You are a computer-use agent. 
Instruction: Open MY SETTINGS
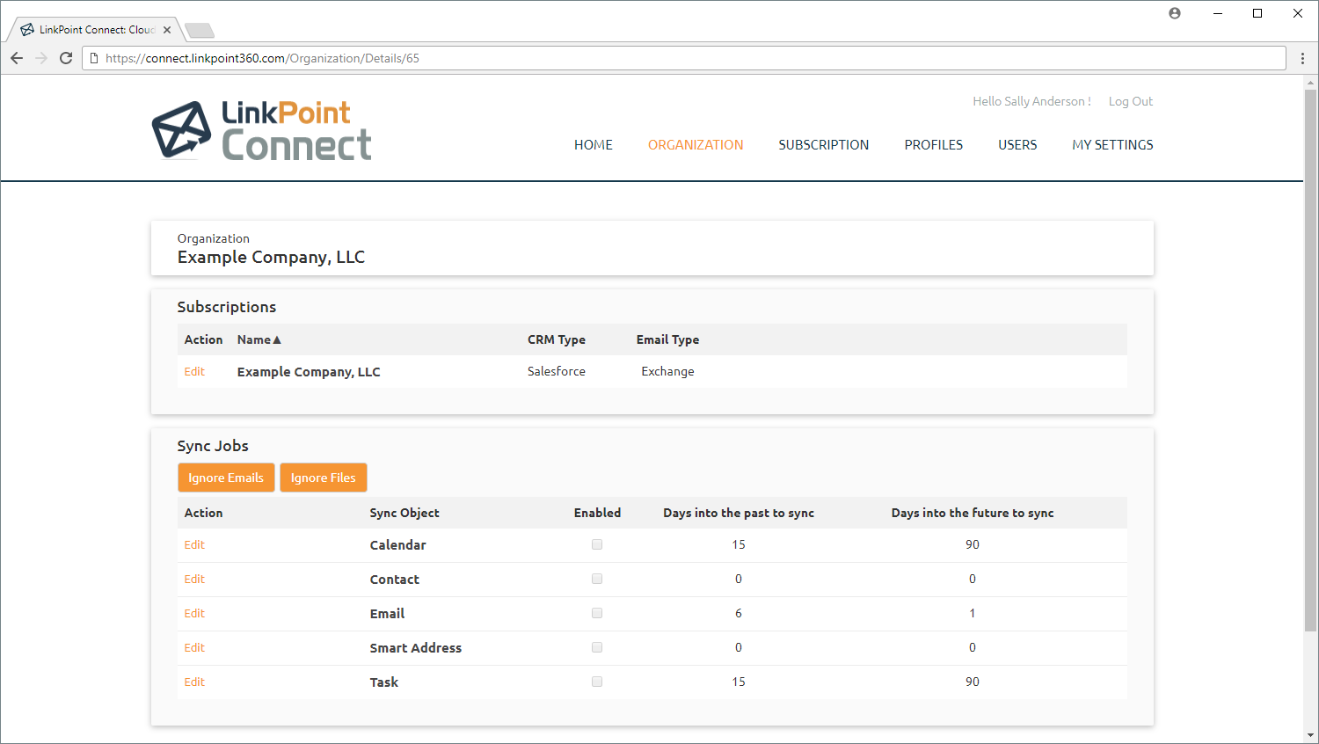pyautogui.click(x=1112, y=145)
